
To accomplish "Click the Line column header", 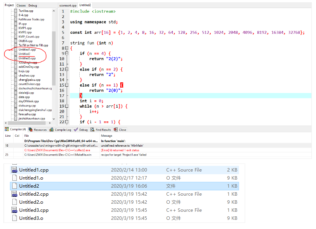I will (x=8, y=136).
